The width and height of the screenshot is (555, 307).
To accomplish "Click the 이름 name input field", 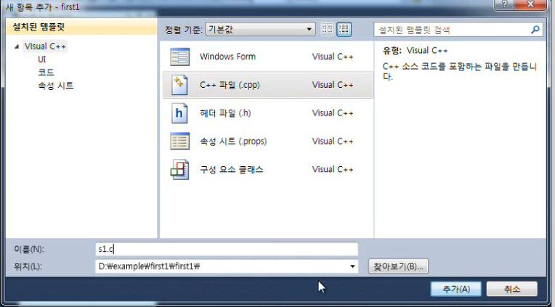I will click(227, 249).
